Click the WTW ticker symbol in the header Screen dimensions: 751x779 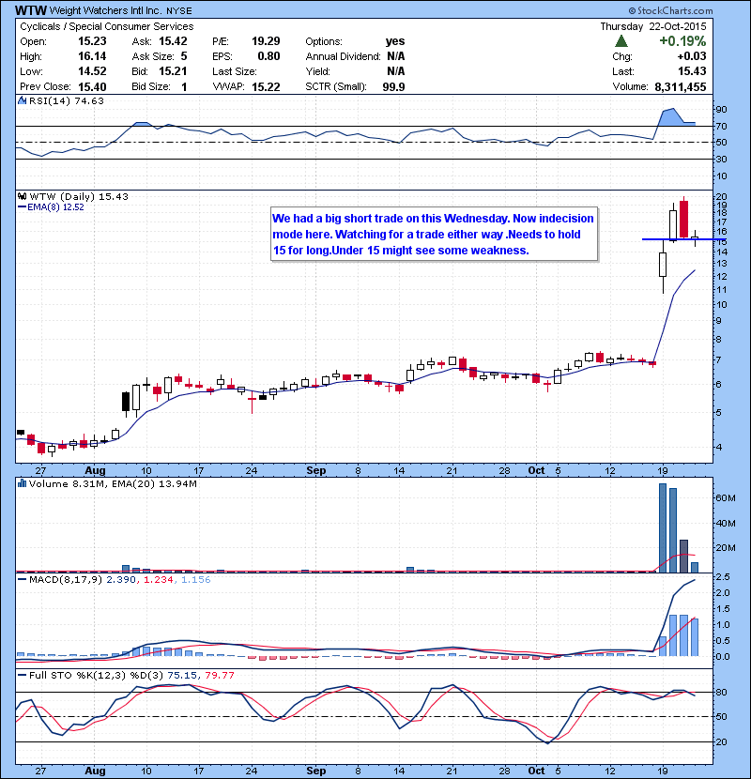[31, 10]
